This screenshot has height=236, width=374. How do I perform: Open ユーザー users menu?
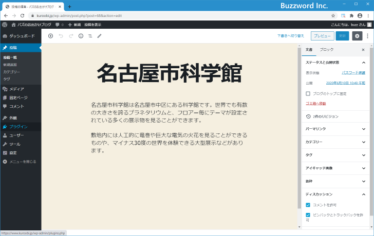coord(21,135)
